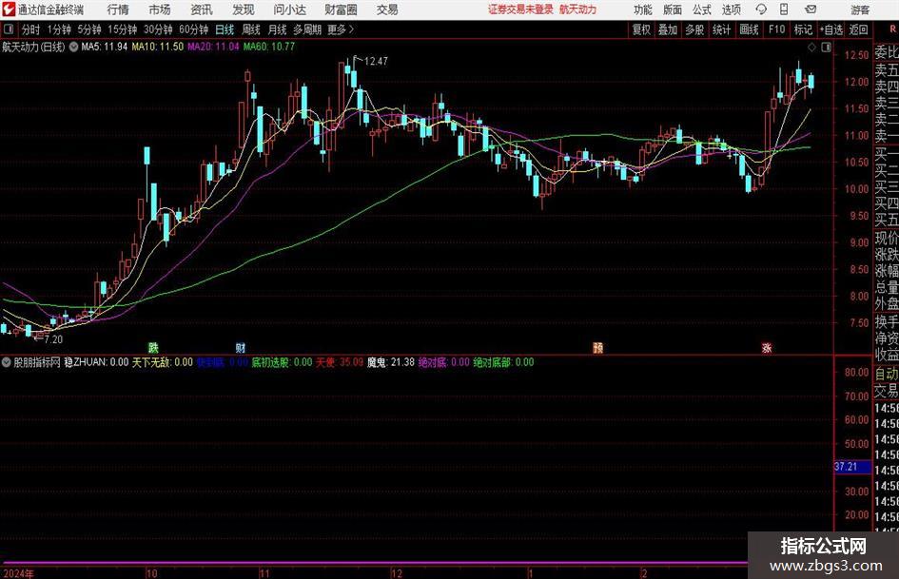Click the 底初选股: 0.00 indicator value
This screenshot has width=899, height=579.
click(x=283, y=362)
